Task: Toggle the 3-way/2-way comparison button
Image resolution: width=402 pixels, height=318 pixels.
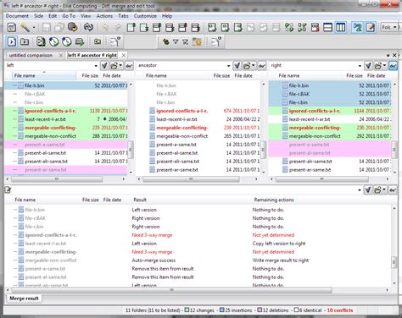Action: (x=357, y=27)
